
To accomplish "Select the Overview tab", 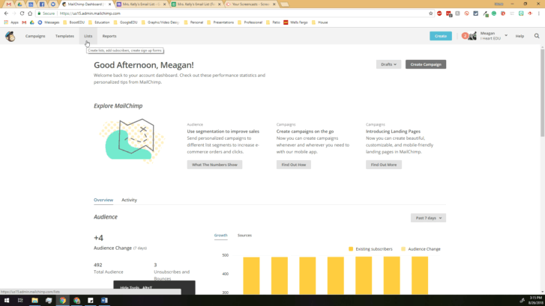I will click(x=103, y=200).
